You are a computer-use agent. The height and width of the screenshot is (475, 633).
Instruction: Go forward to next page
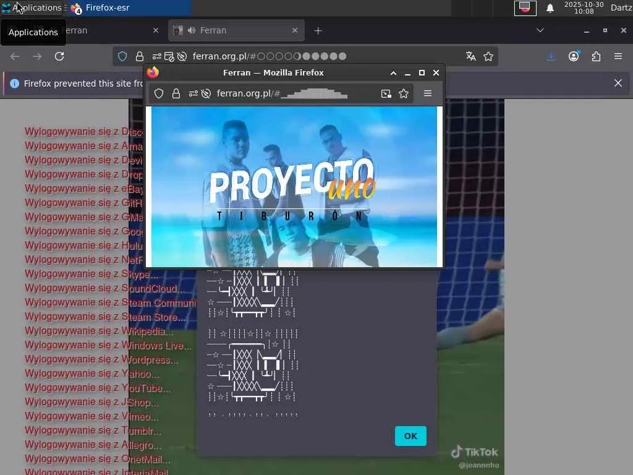[x=37, y=56]
